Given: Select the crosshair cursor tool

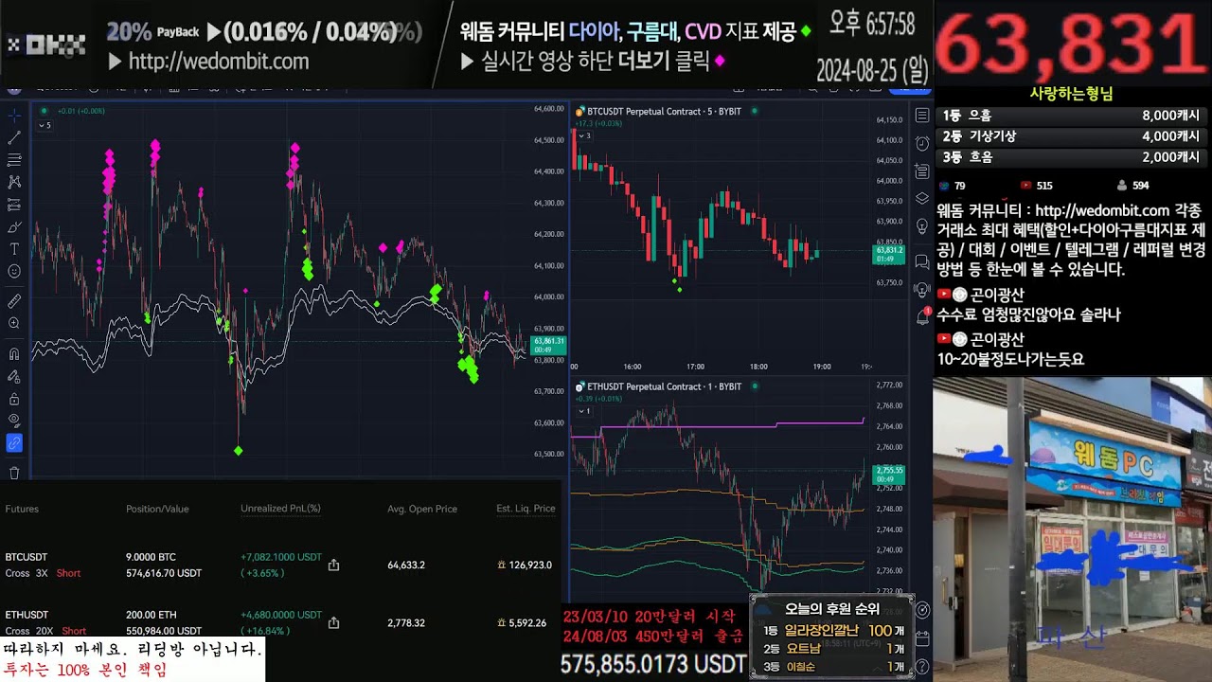Looking at the screenshot, I should 14,117.
